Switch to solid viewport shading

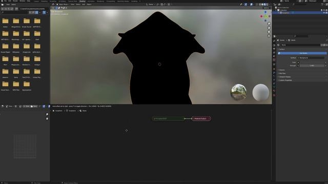pyautogui.click(x=262, y=5)
